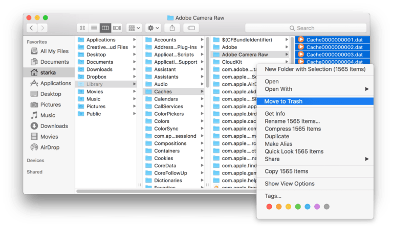Choose Show View Options
This screenshot has height=227, width=393.
(x=315, y=184)
